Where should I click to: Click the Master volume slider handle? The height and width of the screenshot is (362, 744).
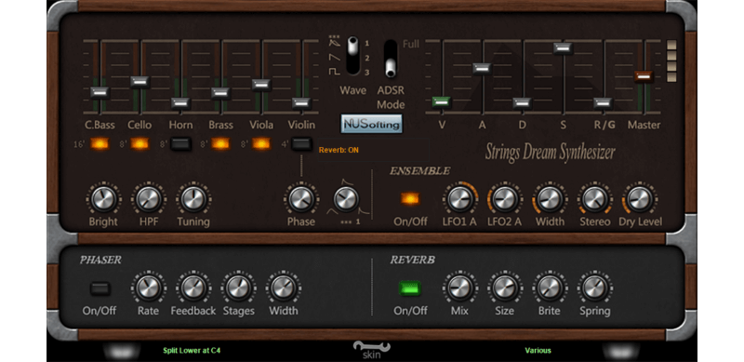(x=644, y=76)
